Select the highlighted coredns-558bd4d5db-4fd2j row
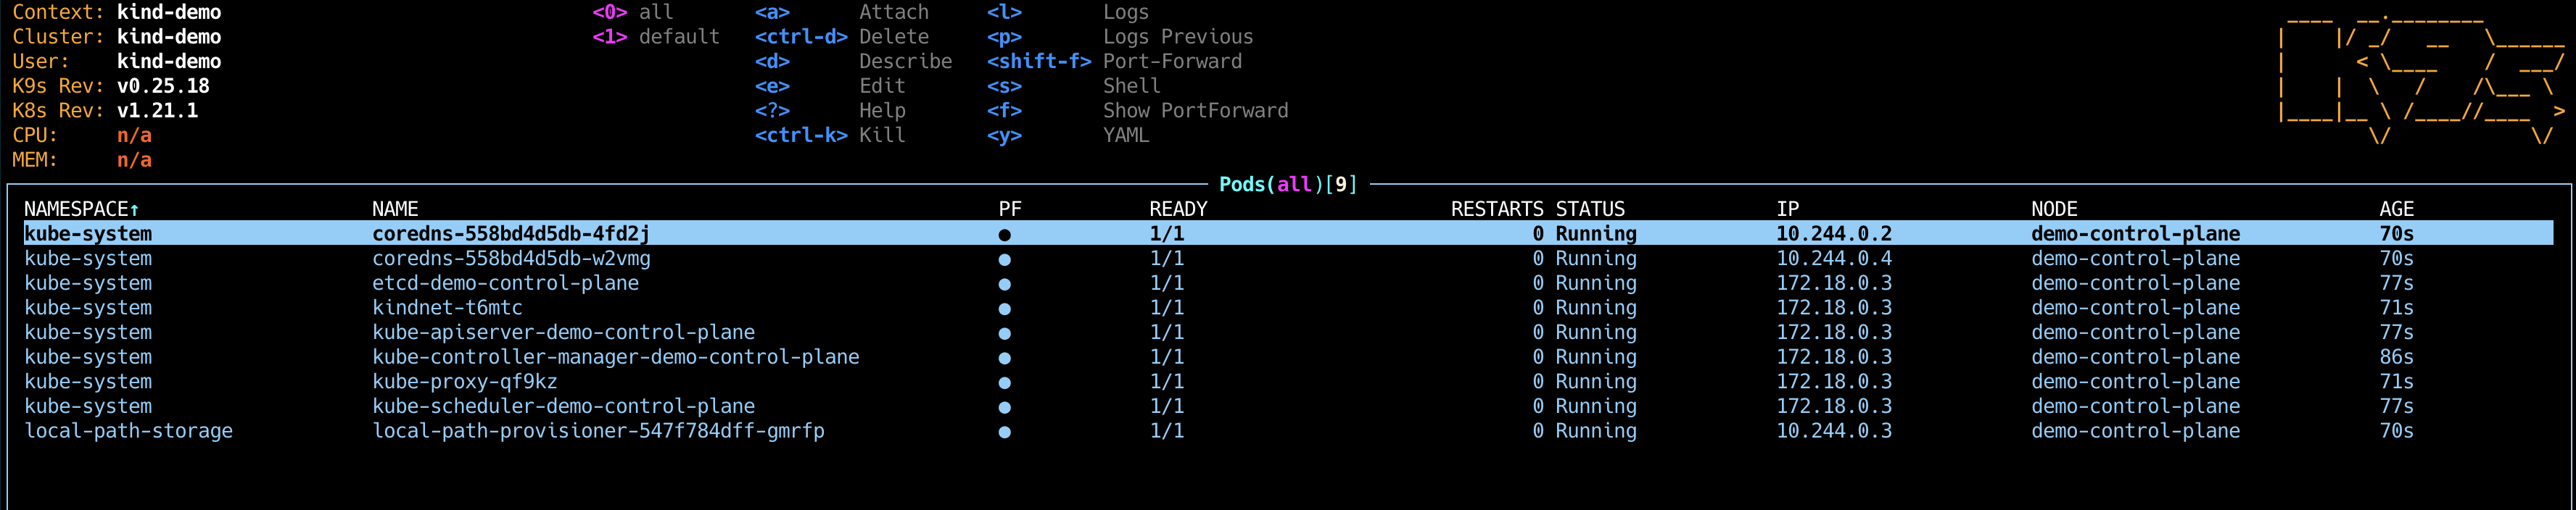The height and width of the screenshot is (510, 2576). tap(510, 235)
